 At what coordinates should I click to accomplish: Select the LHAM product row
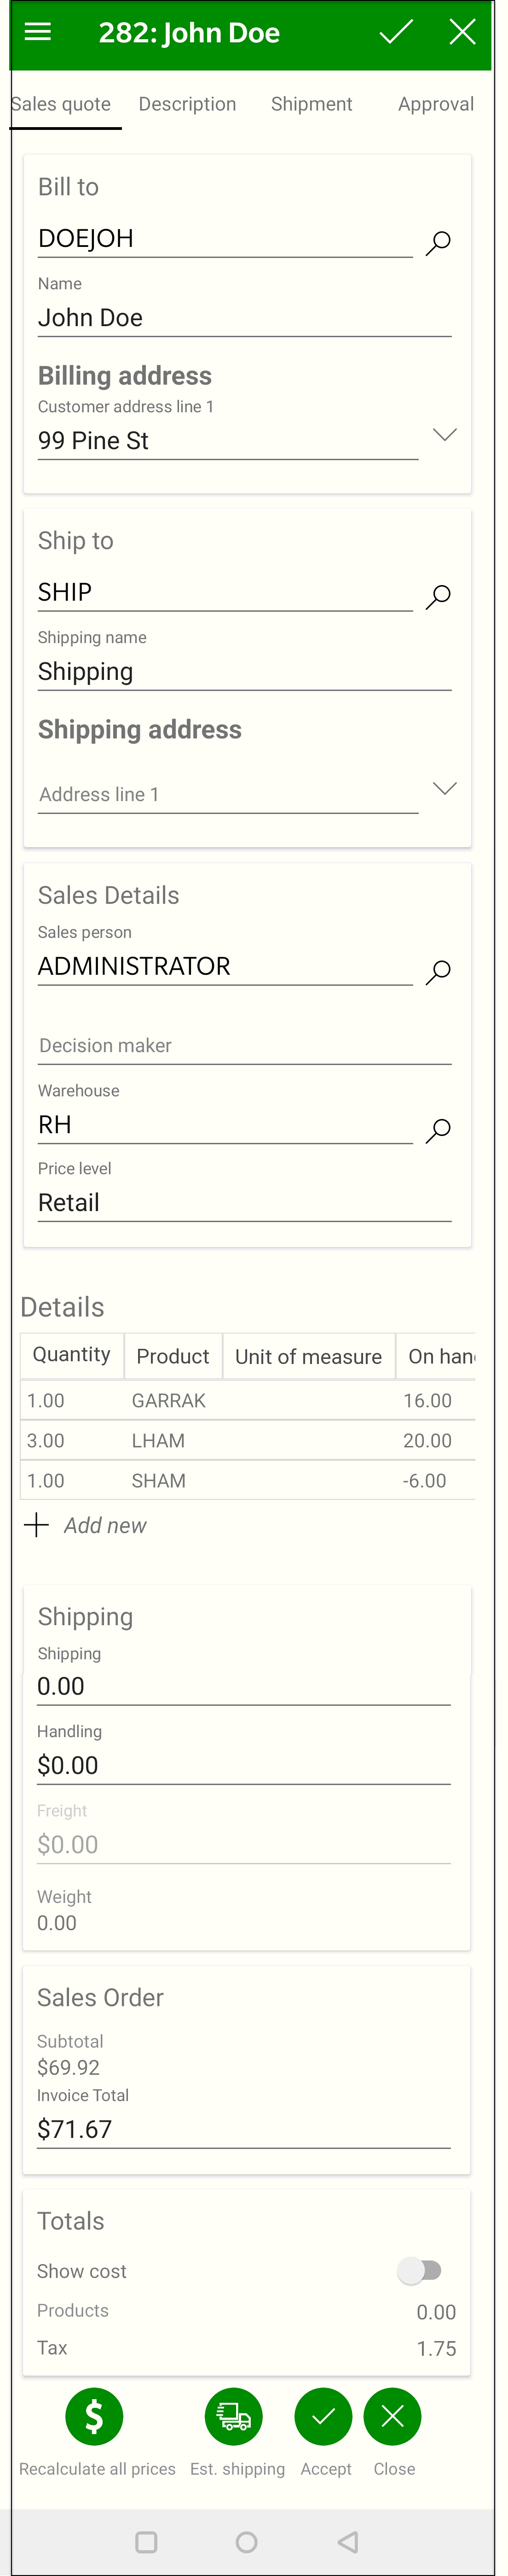tap(248, 1440)
